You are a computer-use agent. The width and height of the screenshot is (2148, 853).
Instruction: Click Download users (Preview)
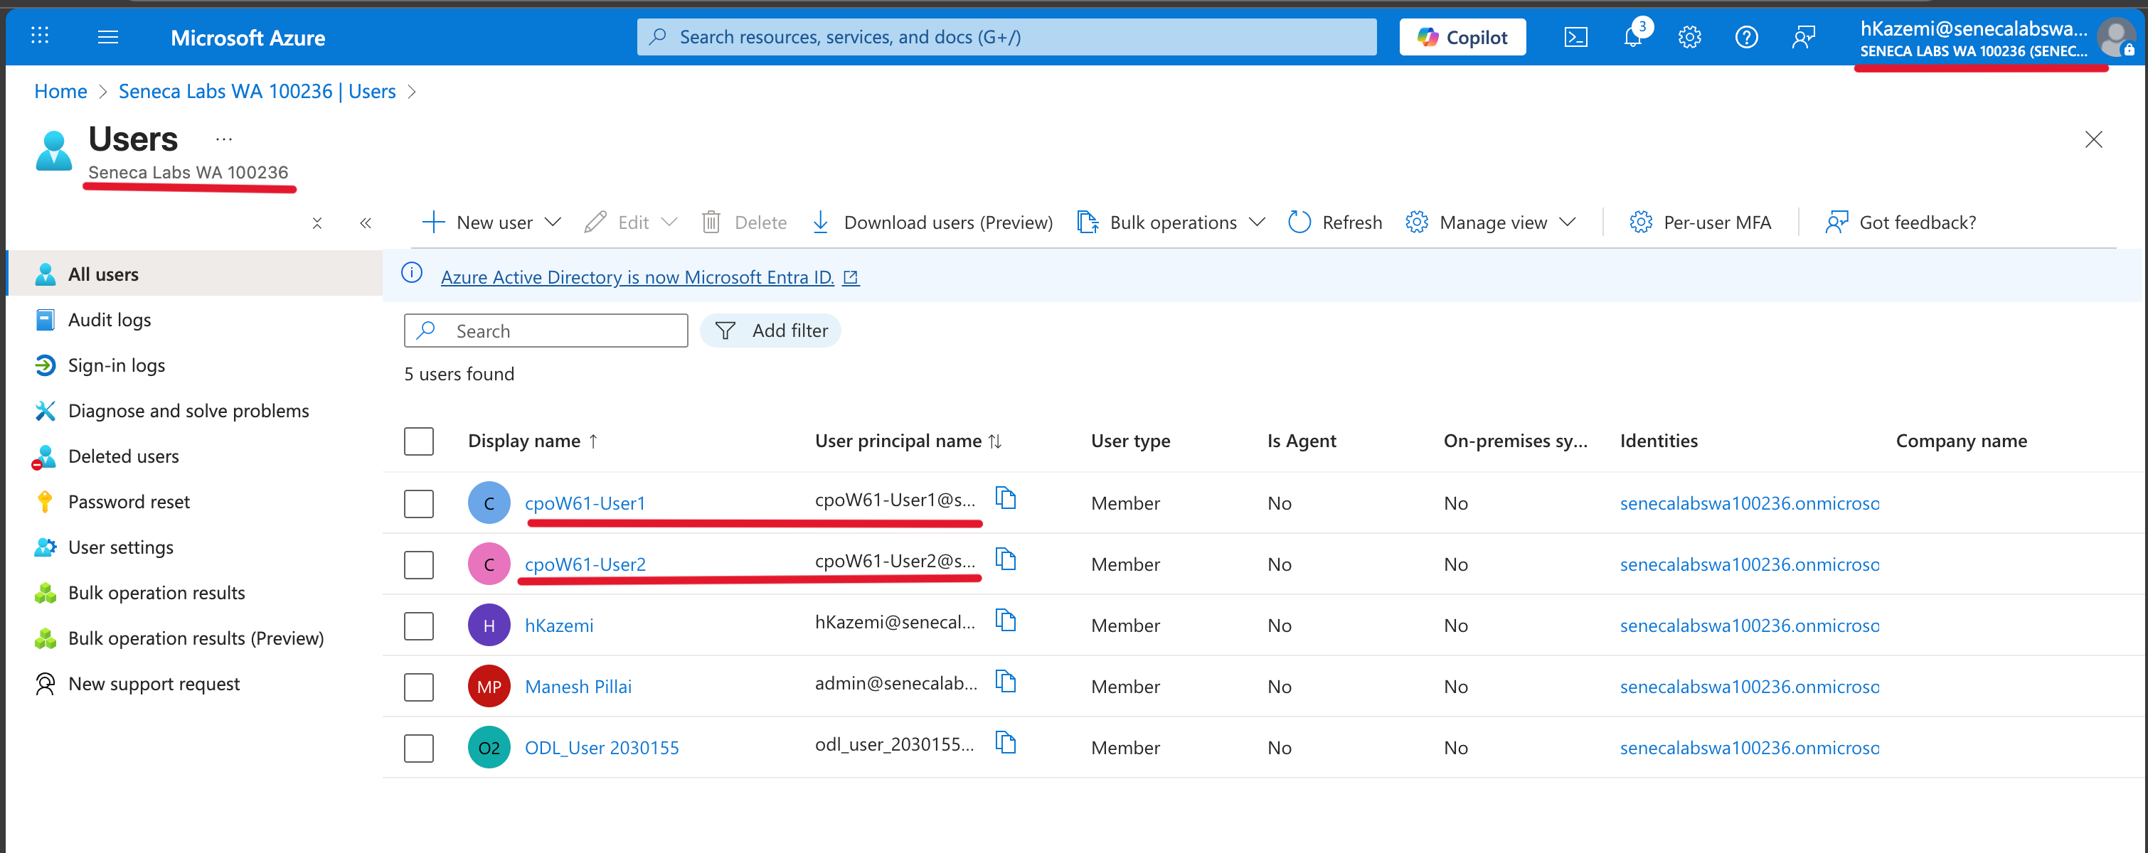coord(932,222)
